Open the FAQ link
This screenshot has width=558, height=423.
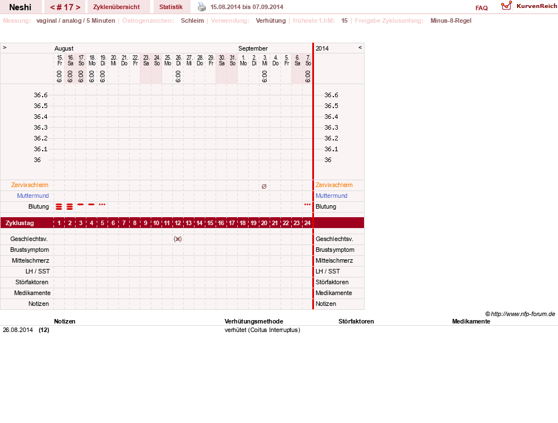(x=481, y=8)
